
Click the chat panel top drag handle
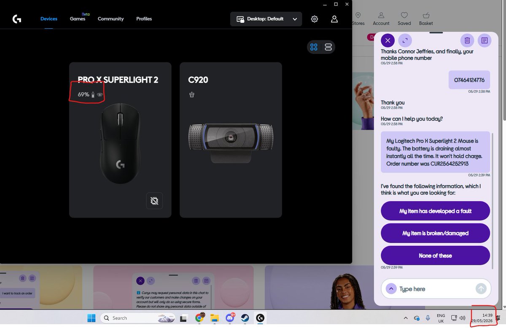point(436,32)
